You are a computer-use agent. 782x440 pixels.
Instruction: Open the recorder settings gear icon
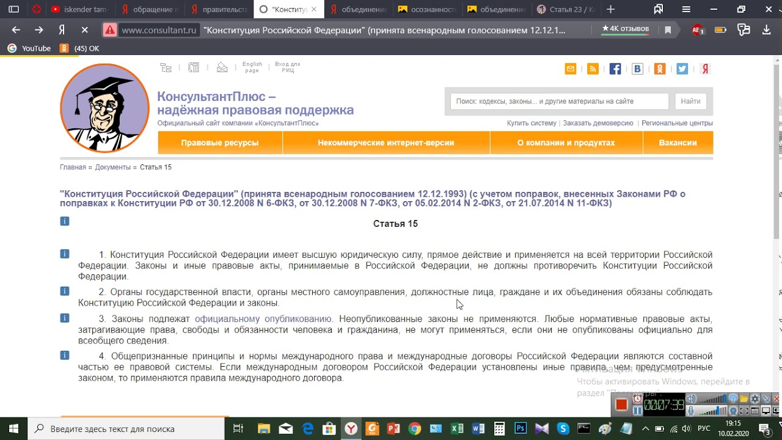tap(755, 399)
